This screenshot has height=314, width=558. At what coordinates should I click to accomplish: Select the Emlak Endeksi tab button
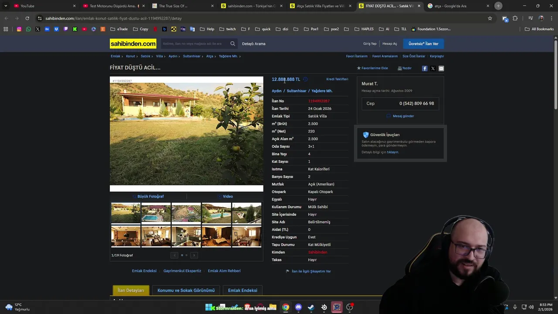[x=242, y=290]
